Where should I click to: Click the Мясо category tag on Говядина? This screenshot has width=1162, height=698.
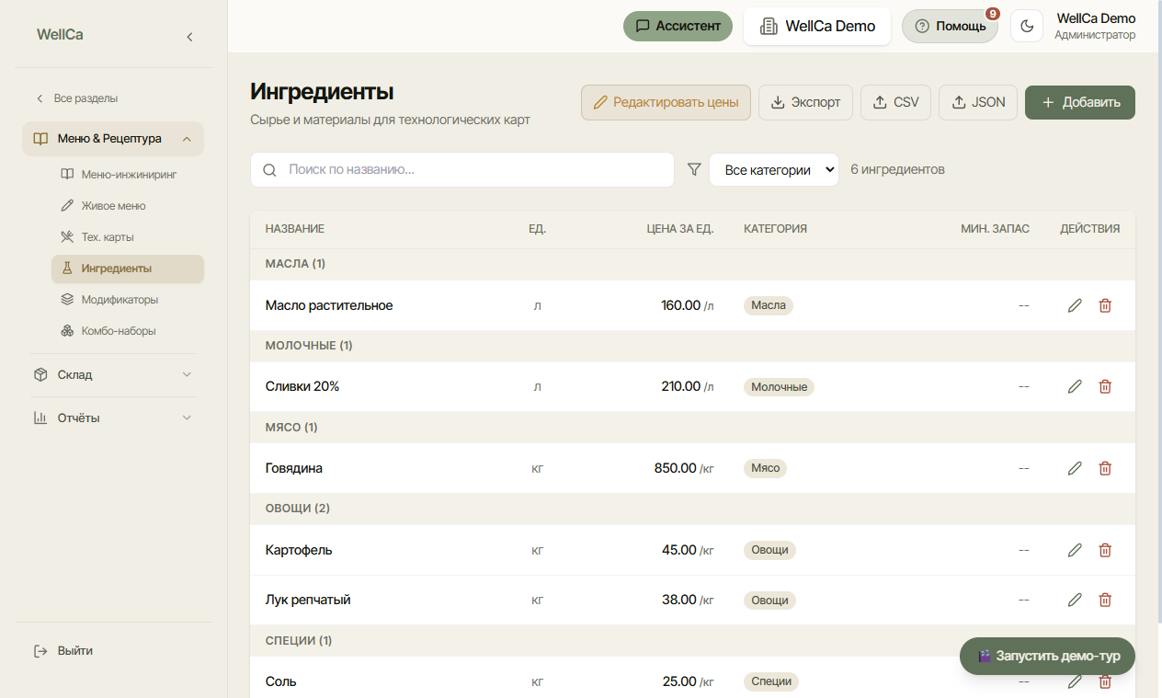click(x=765, y=468)
